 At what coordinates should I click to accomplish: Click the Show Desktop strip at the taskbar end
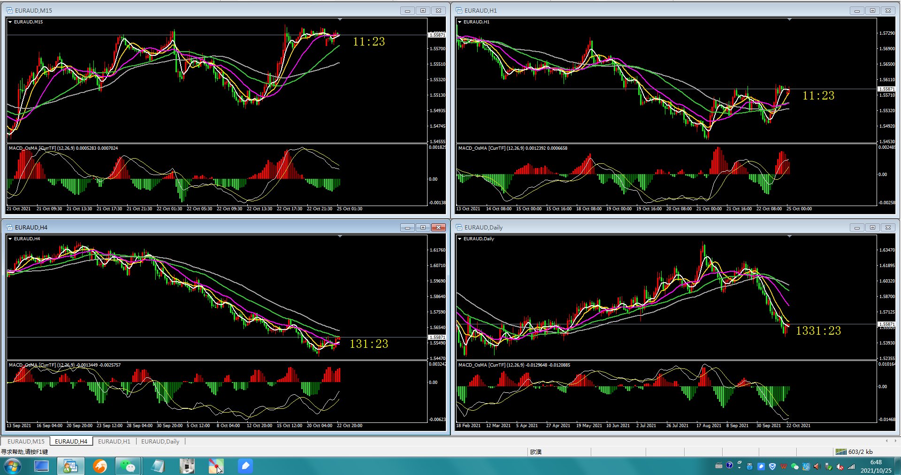pos(897,466)
